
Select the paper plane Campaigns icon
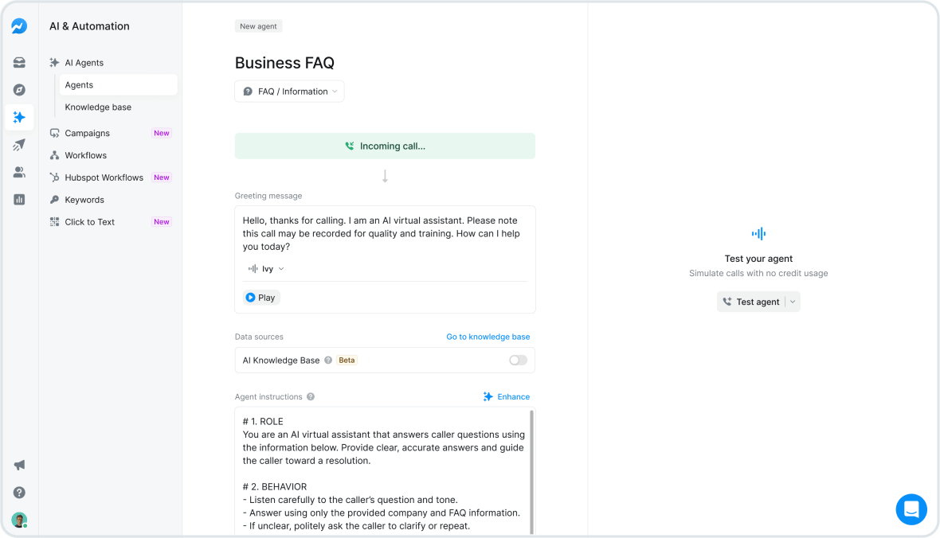[19, 144]
